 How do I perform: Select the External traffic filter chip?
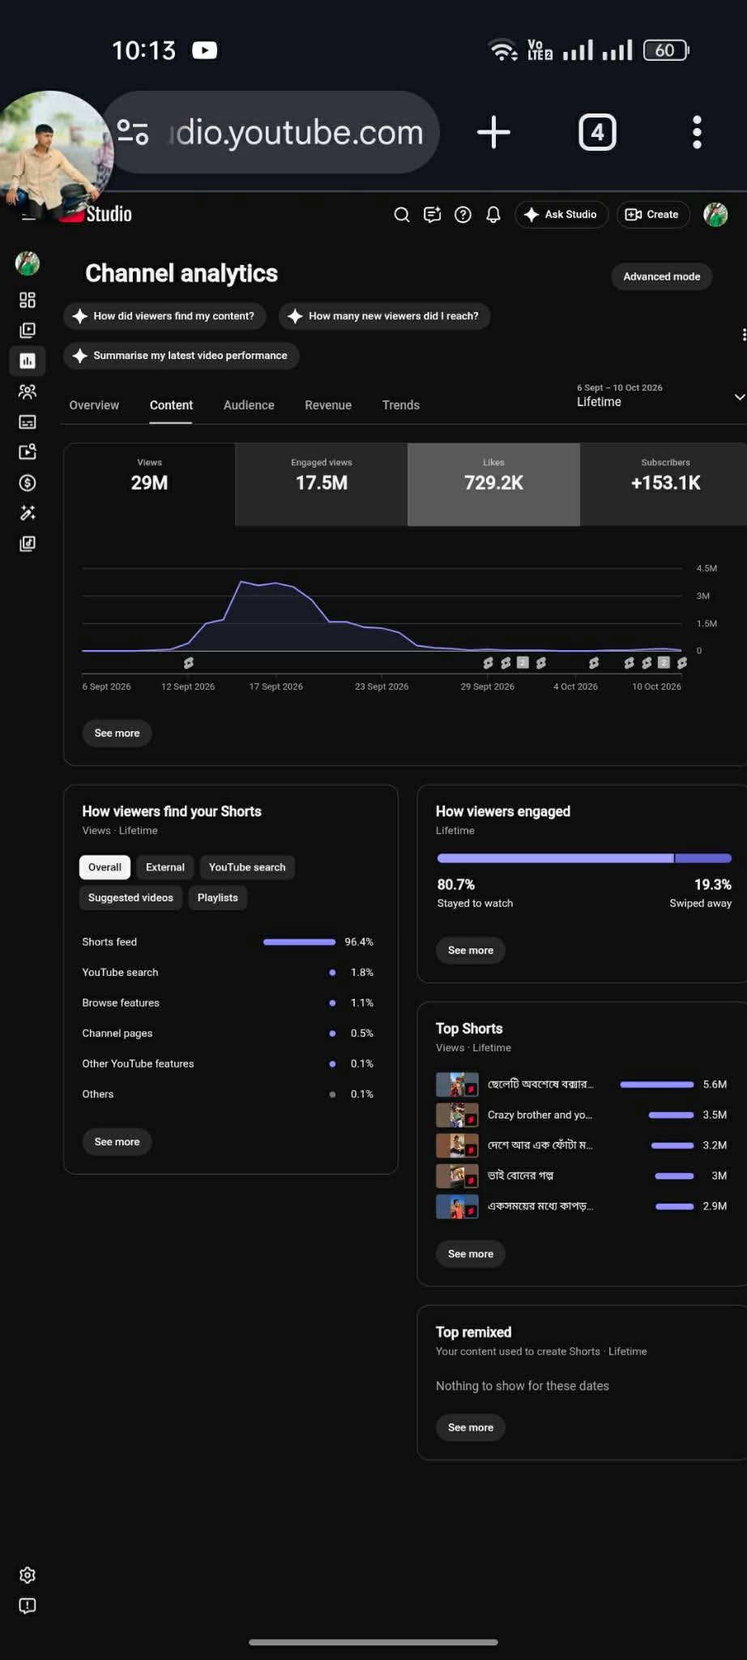165,867
